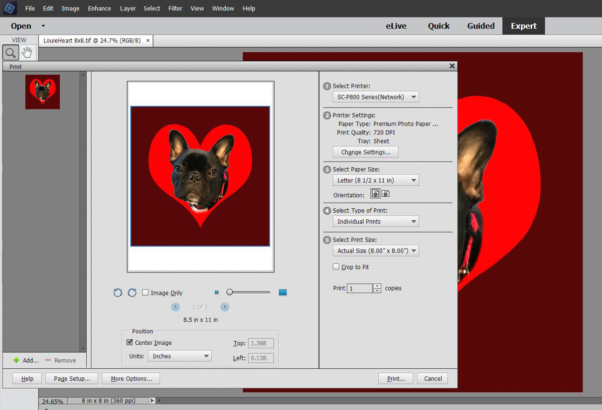This screenshot has width=602, height=410.
Task: Expand the Open button dropdown arrow
Action: click(43, 26)
